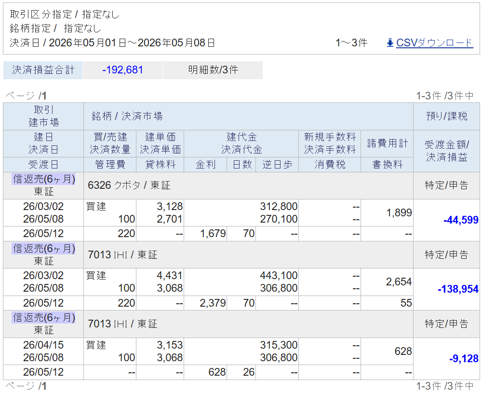Click the 諸費用計 value 2,654
This screenshot has width=482, height=395.
pyautogui.click(x=399, y=282)
